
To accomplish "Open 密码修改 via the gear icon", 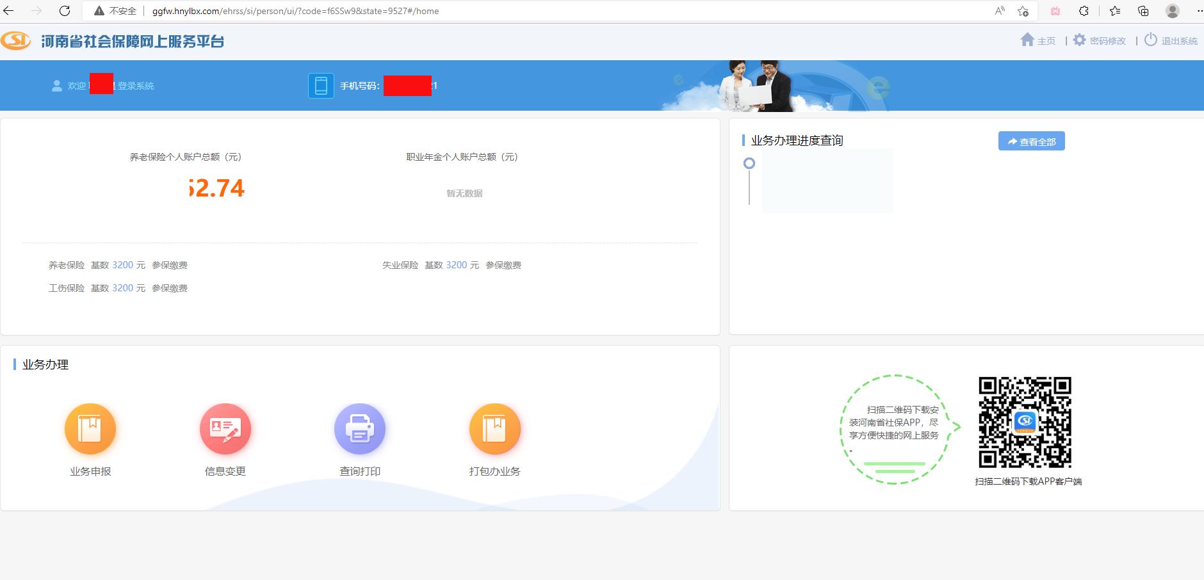I will click(1080, 40).
